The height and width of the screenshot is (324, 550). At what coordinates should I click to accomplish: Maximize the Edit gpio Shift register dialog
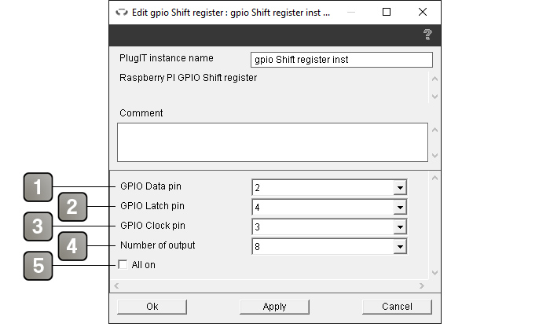point(387,13)
